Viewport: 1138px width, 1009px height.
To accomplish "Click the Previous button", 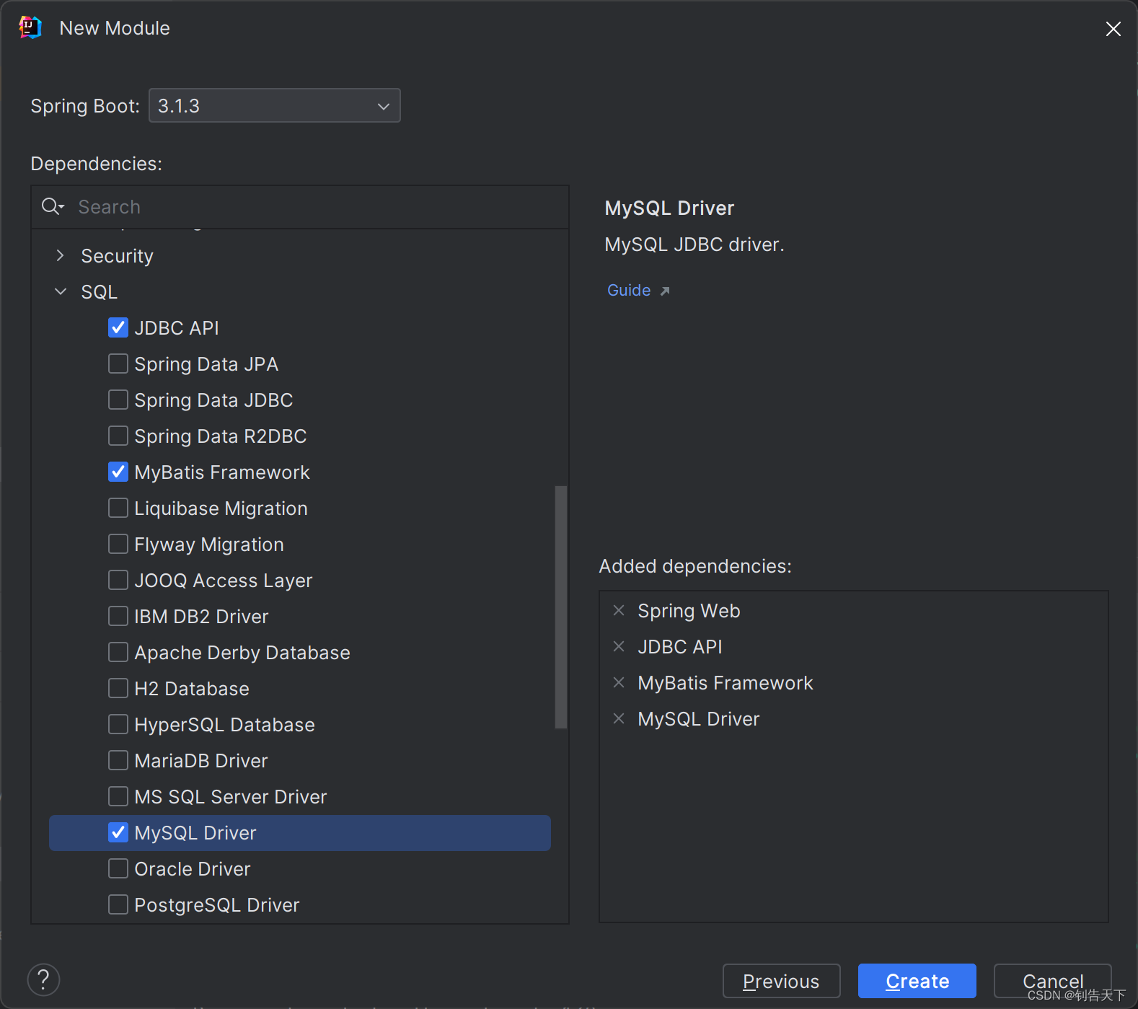I will point(781,981).
